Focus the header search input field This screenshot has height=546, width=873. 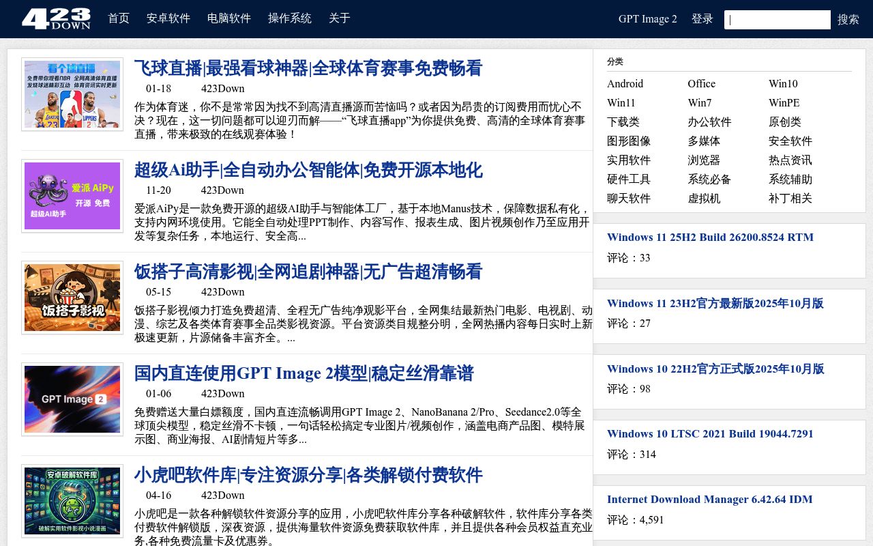coord(778,20)
